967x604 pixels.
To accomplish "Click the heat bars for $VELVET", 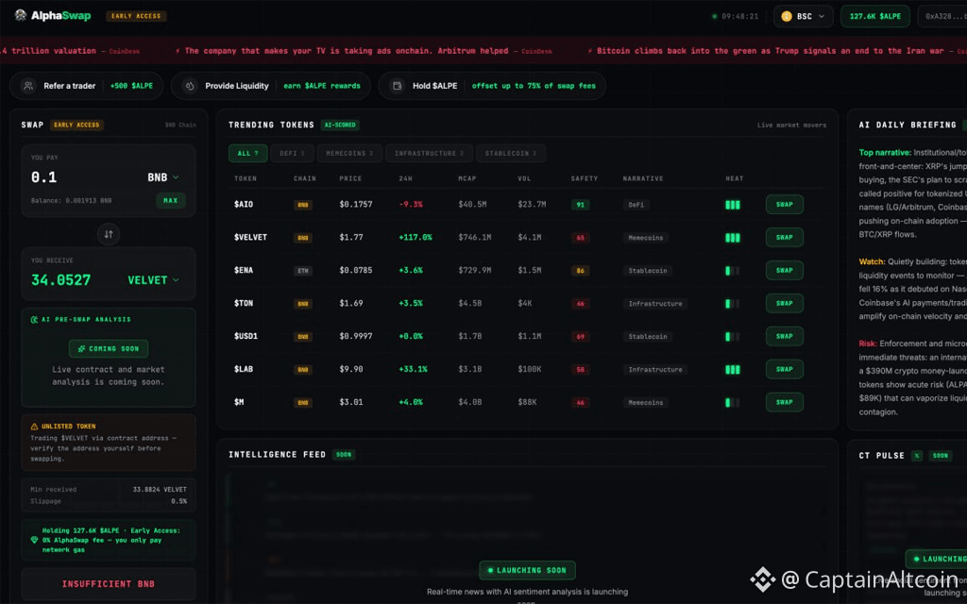I will pos(733,238).
